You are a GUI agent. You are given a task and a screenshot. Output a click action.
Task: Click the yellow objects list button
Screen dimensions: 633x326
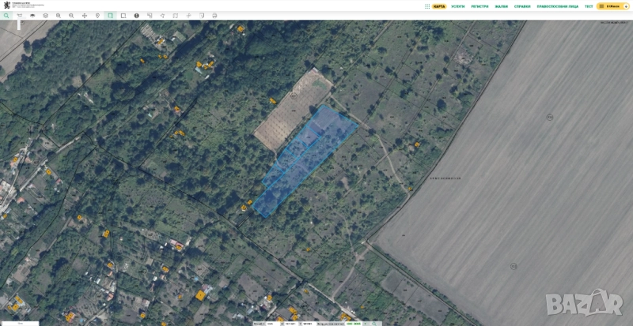[613, 6]
